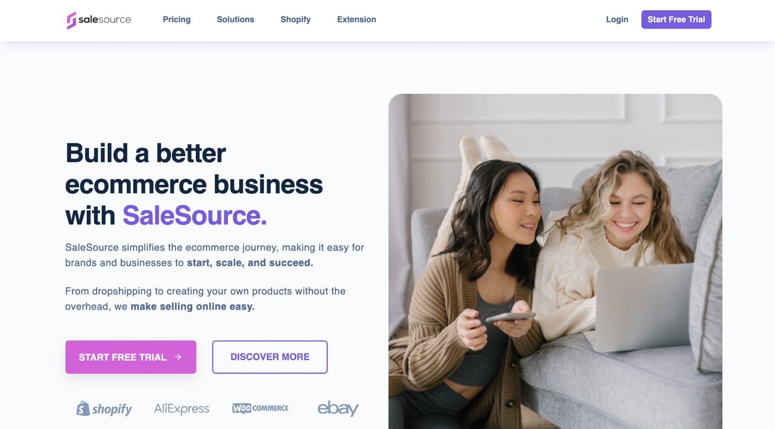Click the pink START FREE TRIAL button

tap(131, 357)
